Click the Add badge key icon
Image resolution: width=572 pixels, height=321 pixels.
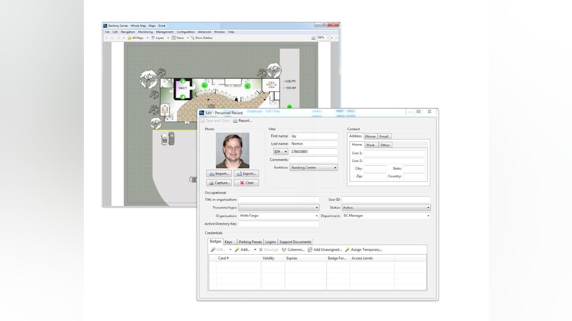coord(237,250)
